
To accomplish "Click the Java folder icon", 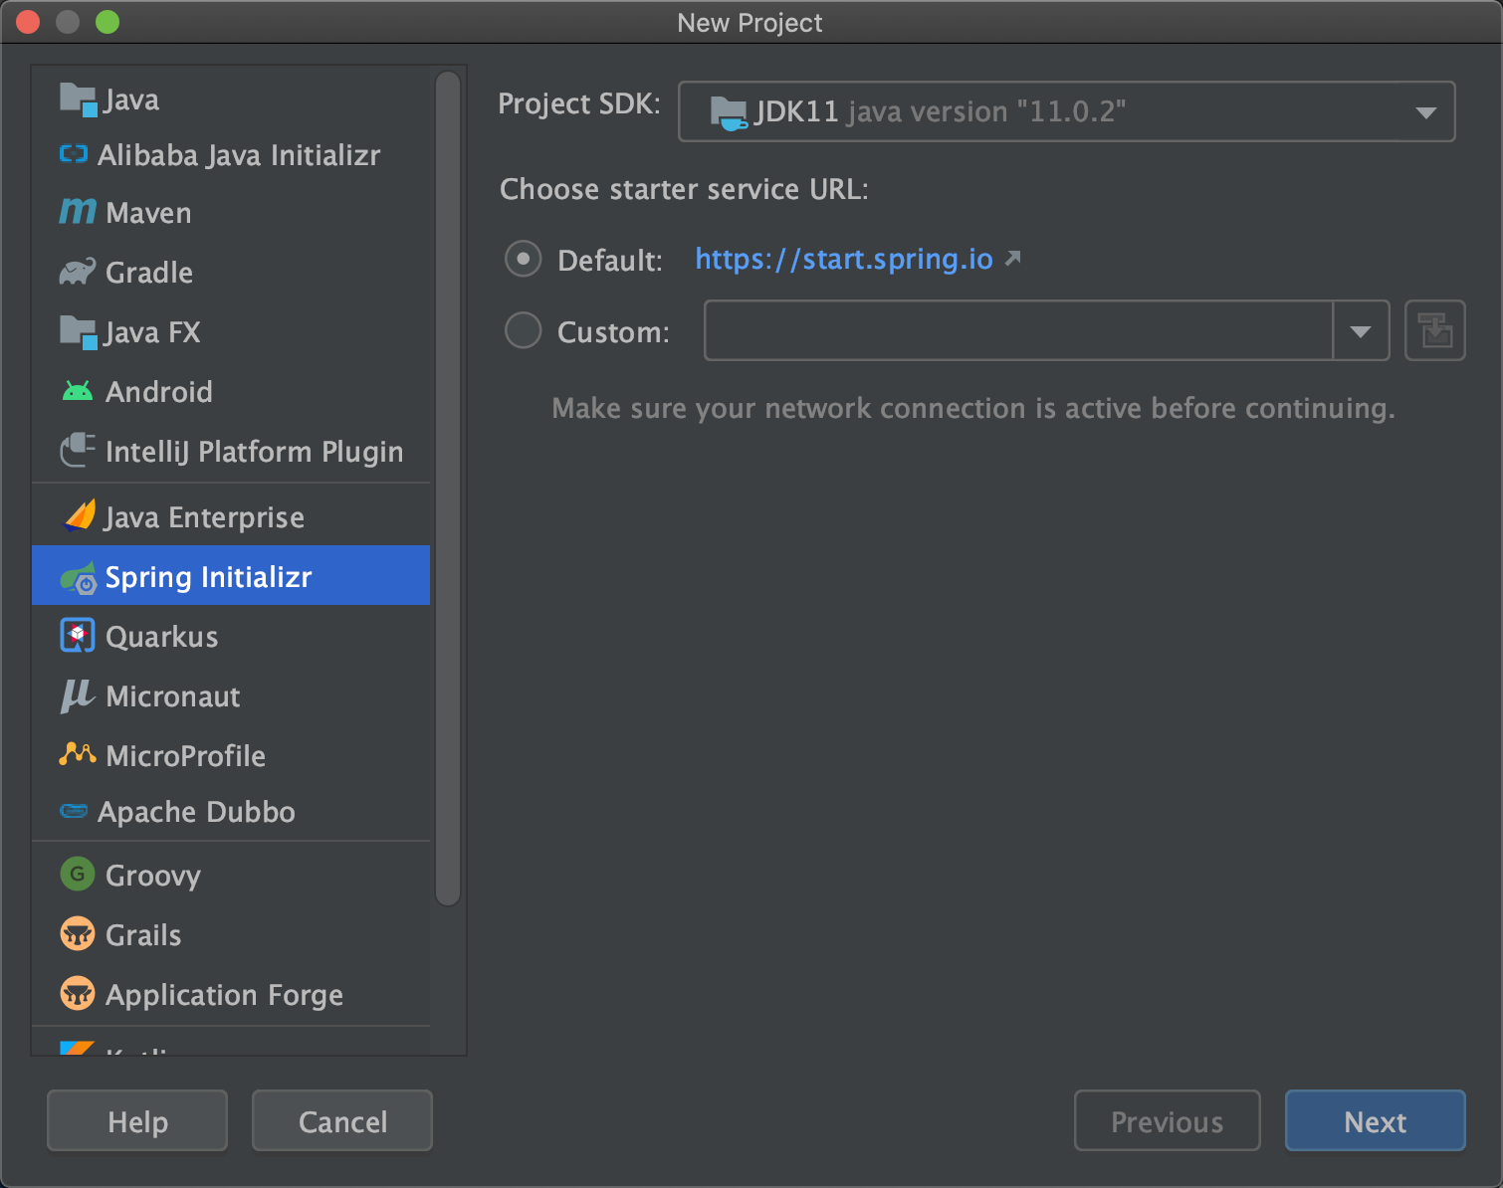I will (x=79, y=99).
